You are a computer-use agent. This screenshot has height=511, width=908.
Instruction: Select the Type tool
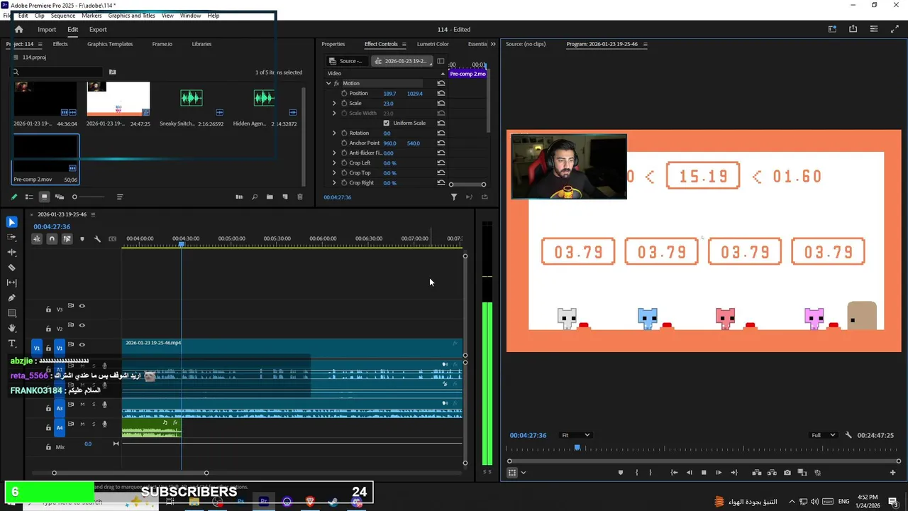(x=11, y=344)
